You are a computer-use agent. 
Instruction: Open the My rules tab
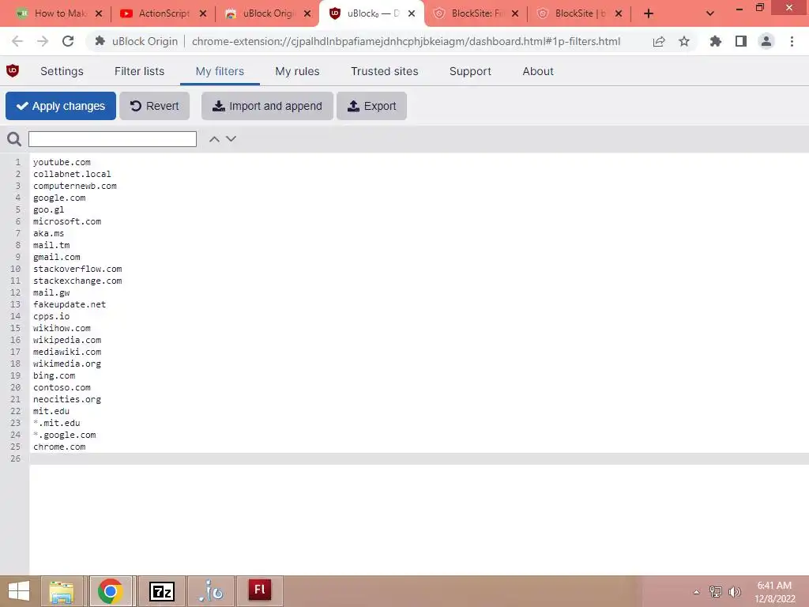coord(297,71)
